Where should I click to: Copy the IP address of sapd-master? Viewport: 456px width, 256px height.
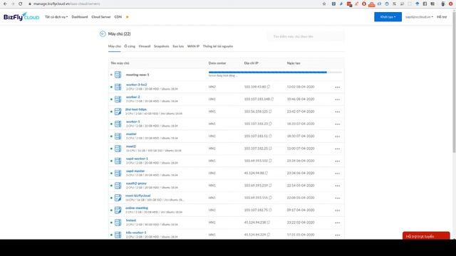[266, 173]
